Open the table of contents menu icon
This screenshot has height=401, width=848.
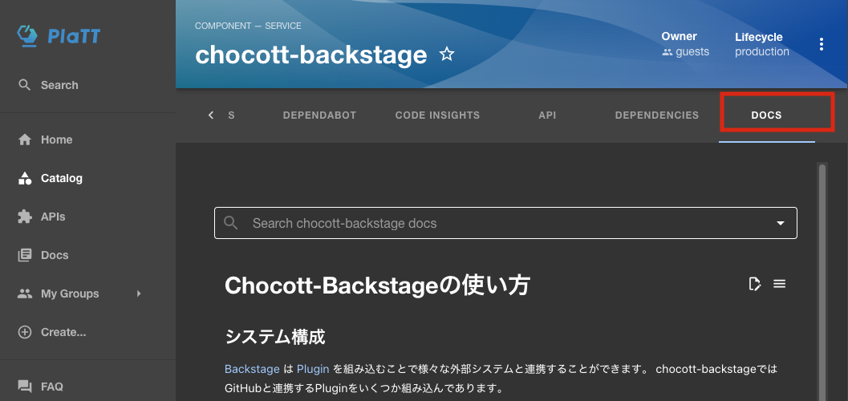click(779, 283)
